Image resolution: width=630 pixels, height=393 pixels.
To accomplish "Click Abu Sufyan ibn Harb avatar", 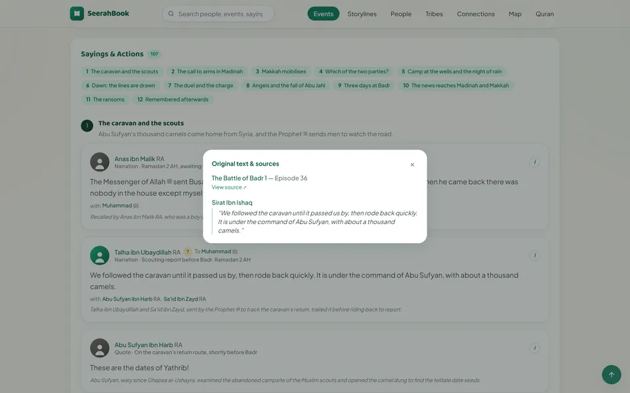I will [x=100, y=348].
